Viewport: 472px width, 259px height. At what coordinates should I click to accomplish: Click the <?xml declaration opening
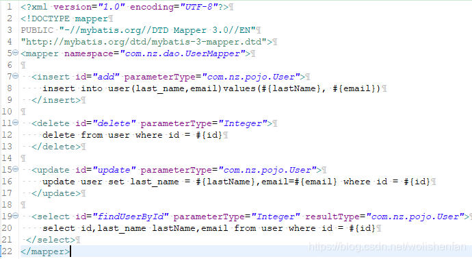34,7
